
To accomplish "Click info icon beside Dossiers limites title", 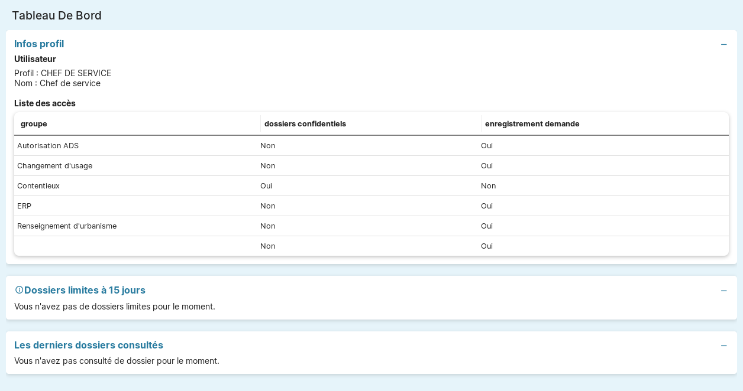I will [19, 290].
